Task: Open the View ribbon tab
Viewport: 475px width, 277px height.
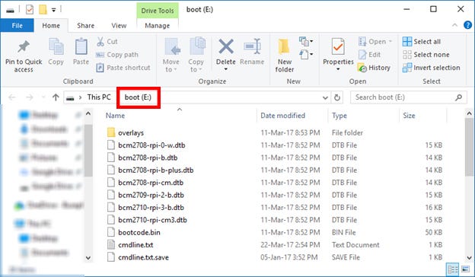Action: (119, 26)
